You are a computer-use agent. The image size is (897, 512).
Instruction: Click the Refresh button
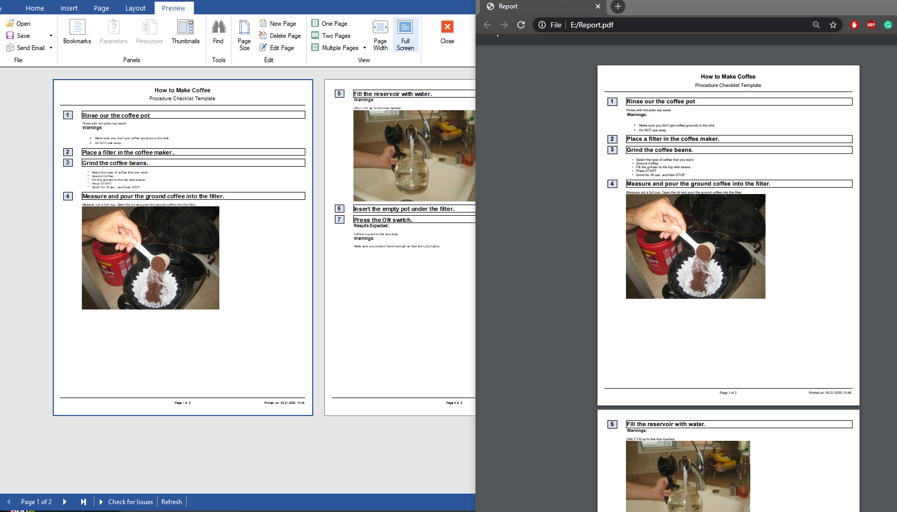pyautogui.click(x=171, y=501)
